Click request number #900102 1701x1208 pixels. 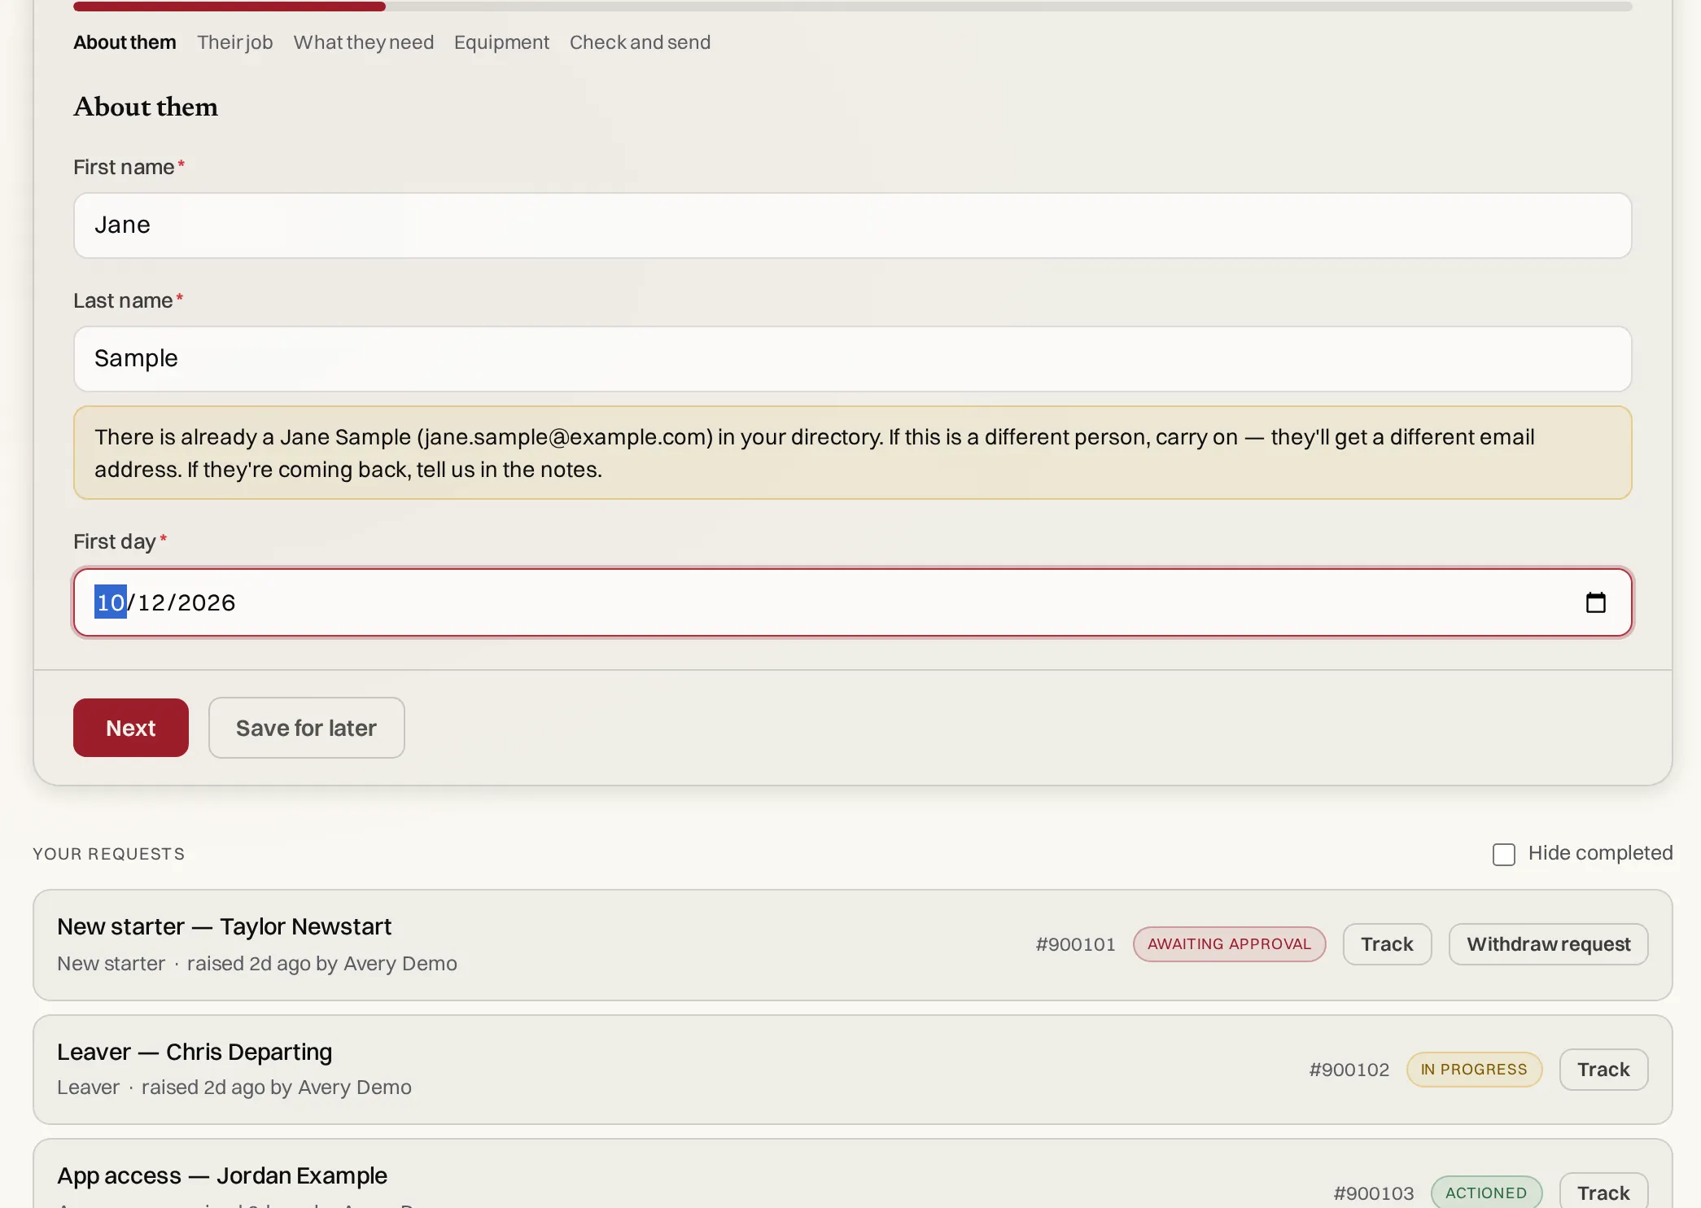coord(1349,1070)
